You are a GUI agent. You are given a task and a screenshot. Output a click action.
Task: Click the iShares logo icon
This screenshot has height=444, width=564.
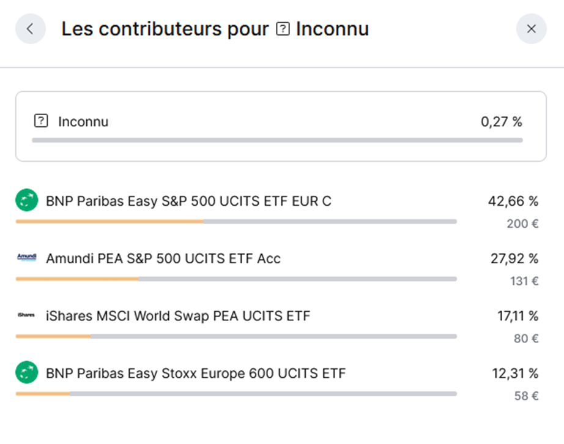point(27,315)
